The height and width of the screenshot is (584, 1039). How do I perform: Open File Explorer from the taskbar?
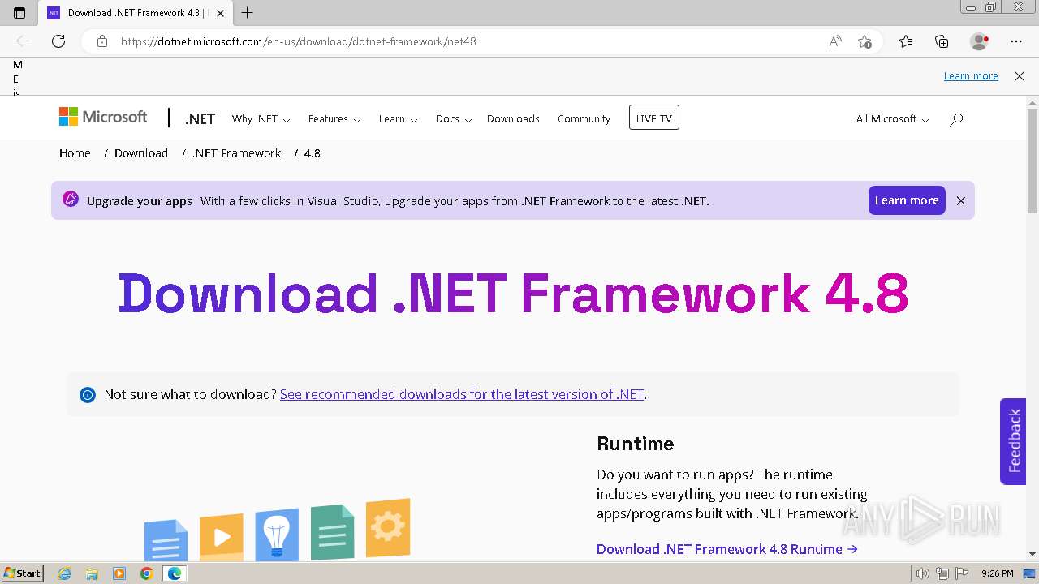[92, 573]
